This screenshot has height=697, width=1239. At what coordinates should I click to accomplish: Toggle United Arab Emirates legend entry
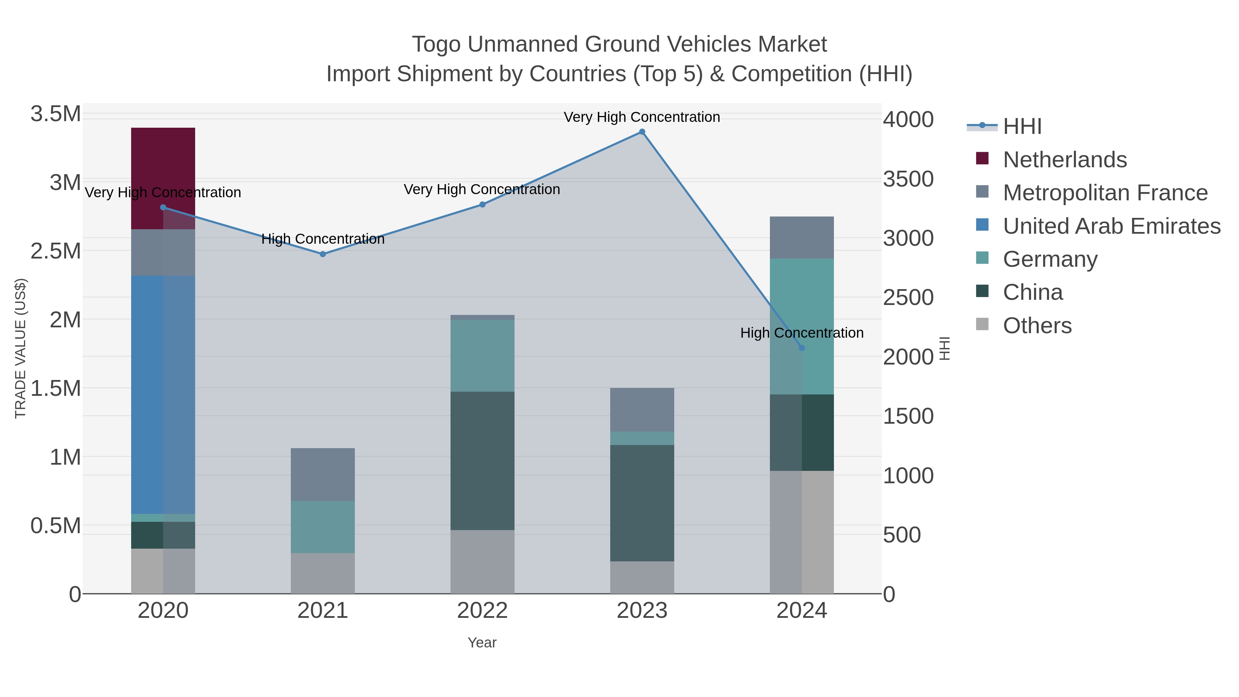pyautogui.click(x=1098, y=225)
